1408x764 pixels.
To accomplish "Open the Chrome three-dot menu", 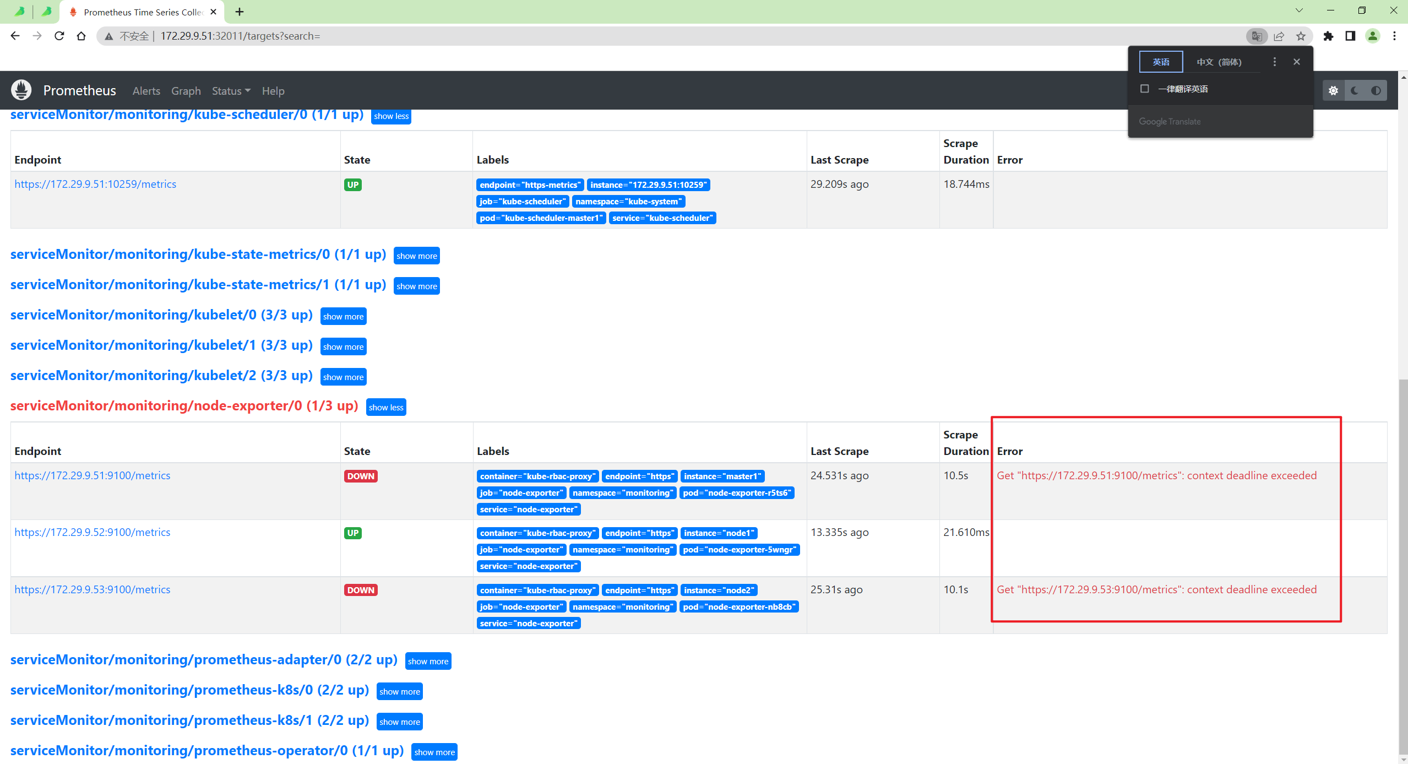I will coord(1394,36).
